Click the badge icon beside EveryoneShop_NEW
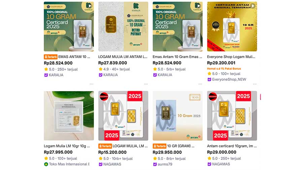 [x=209, y=79]
